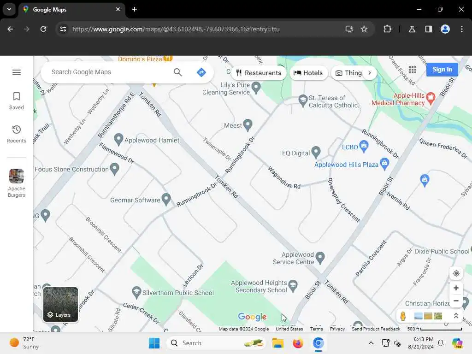The height and width of the screenshot is (354, 472).
Task: Switch map view via Layers tile
Action: pyautogui.click(x=60, y=304)
